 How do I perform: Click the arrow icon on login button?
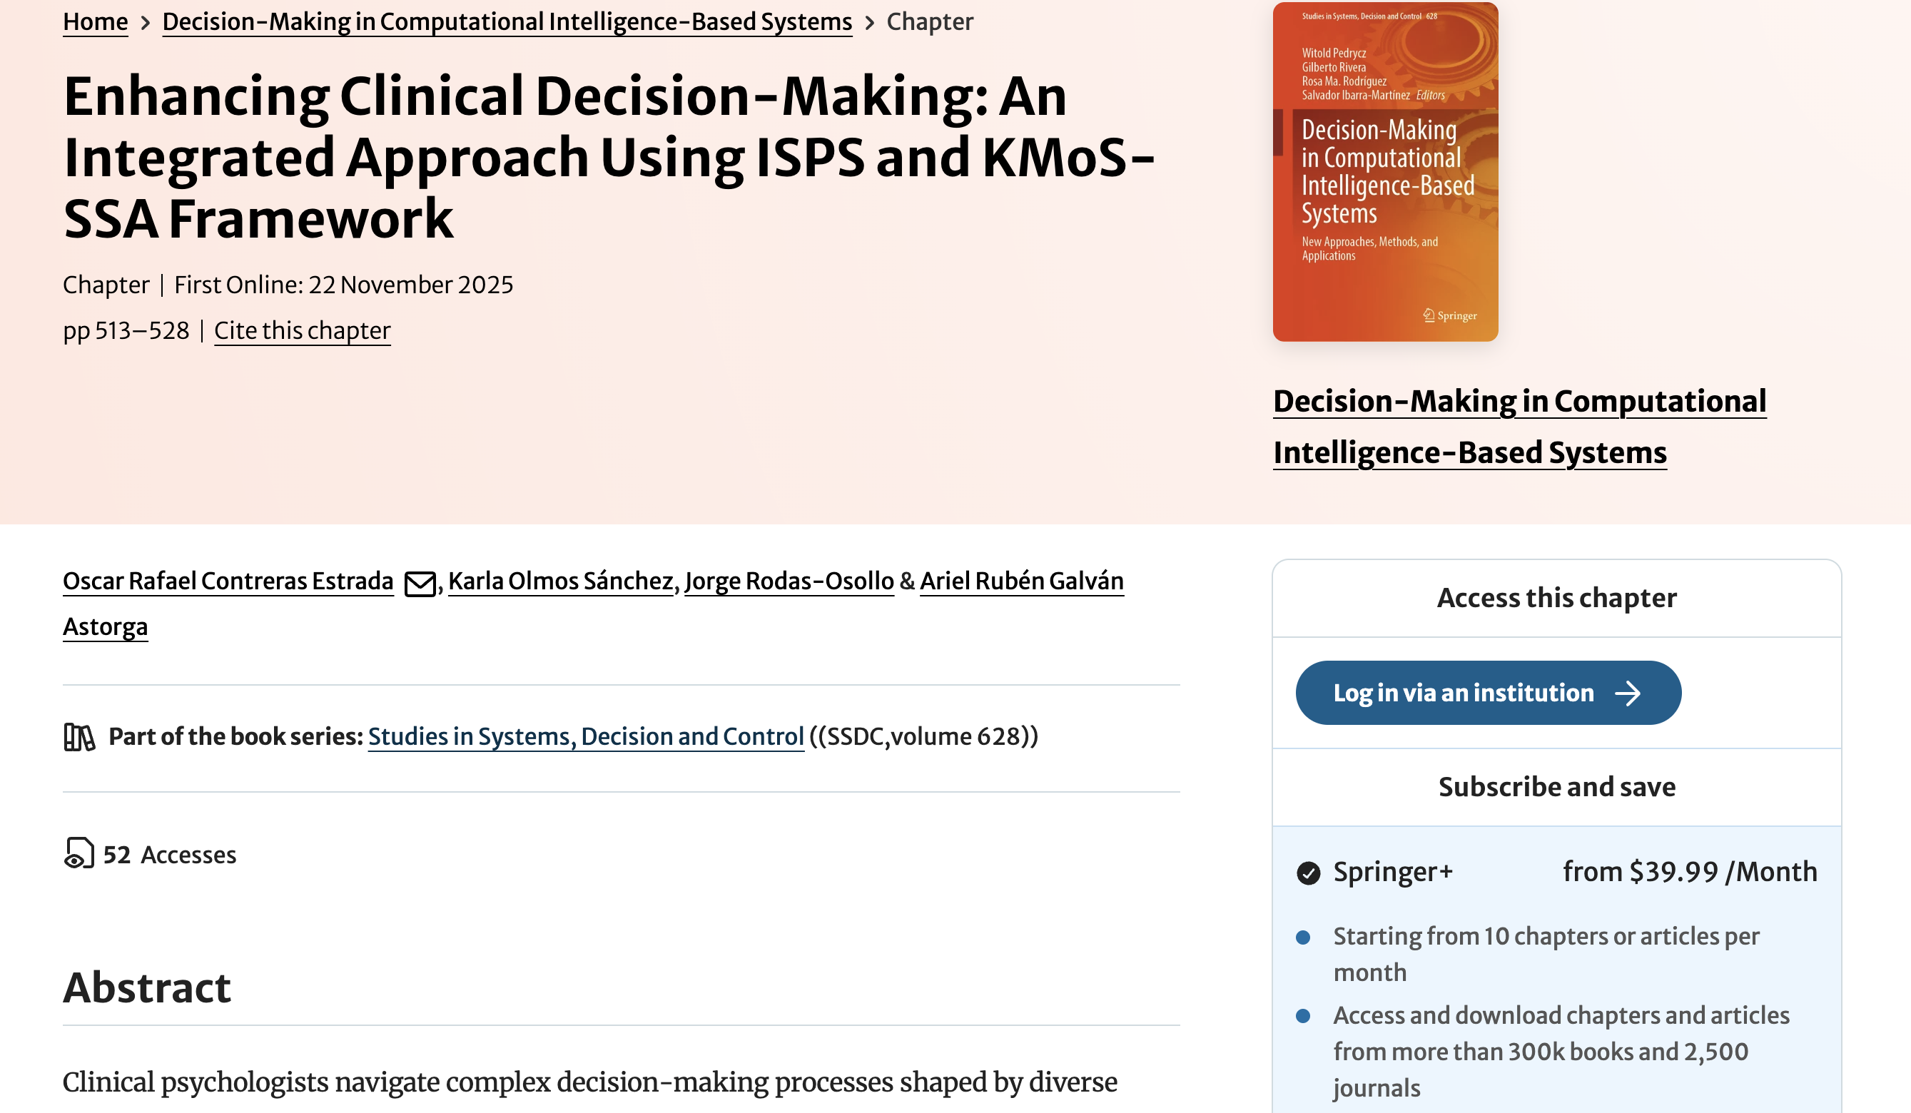pyautogui.click(x=1628, y=693)
